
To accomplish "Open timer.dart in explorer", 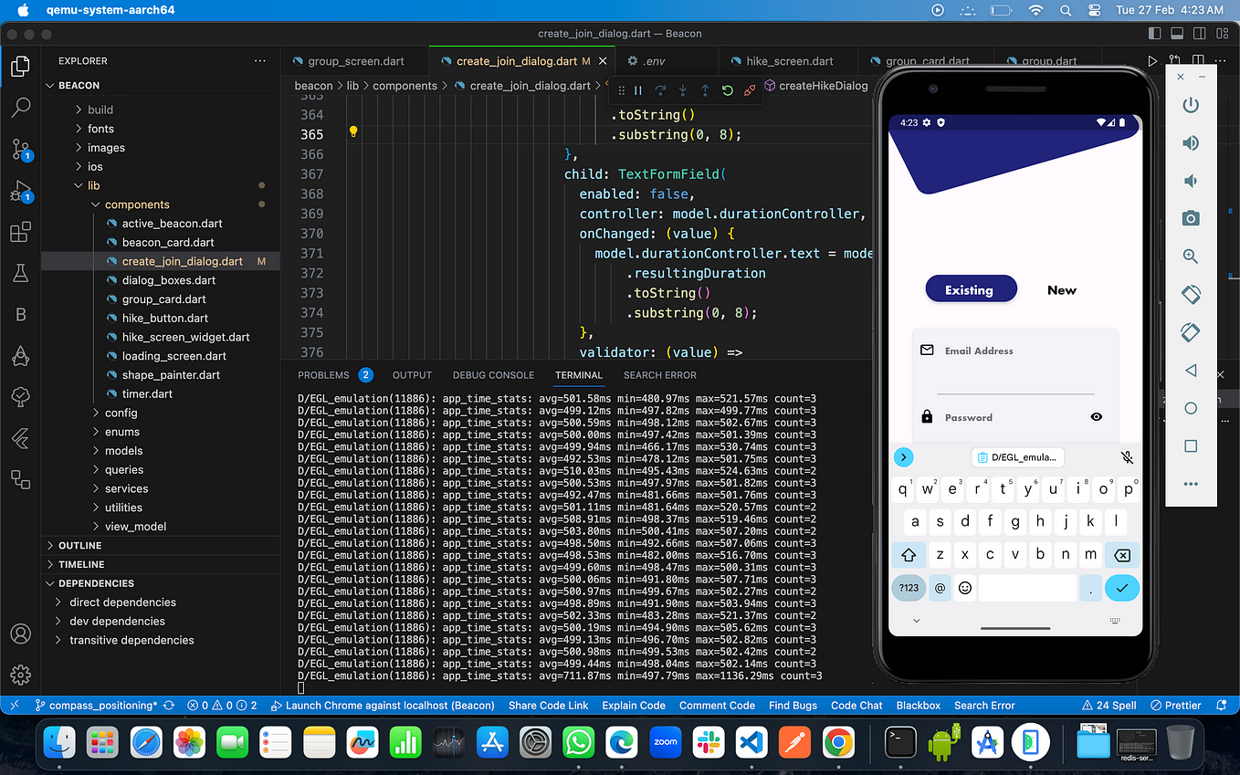I will coord(147,394).
